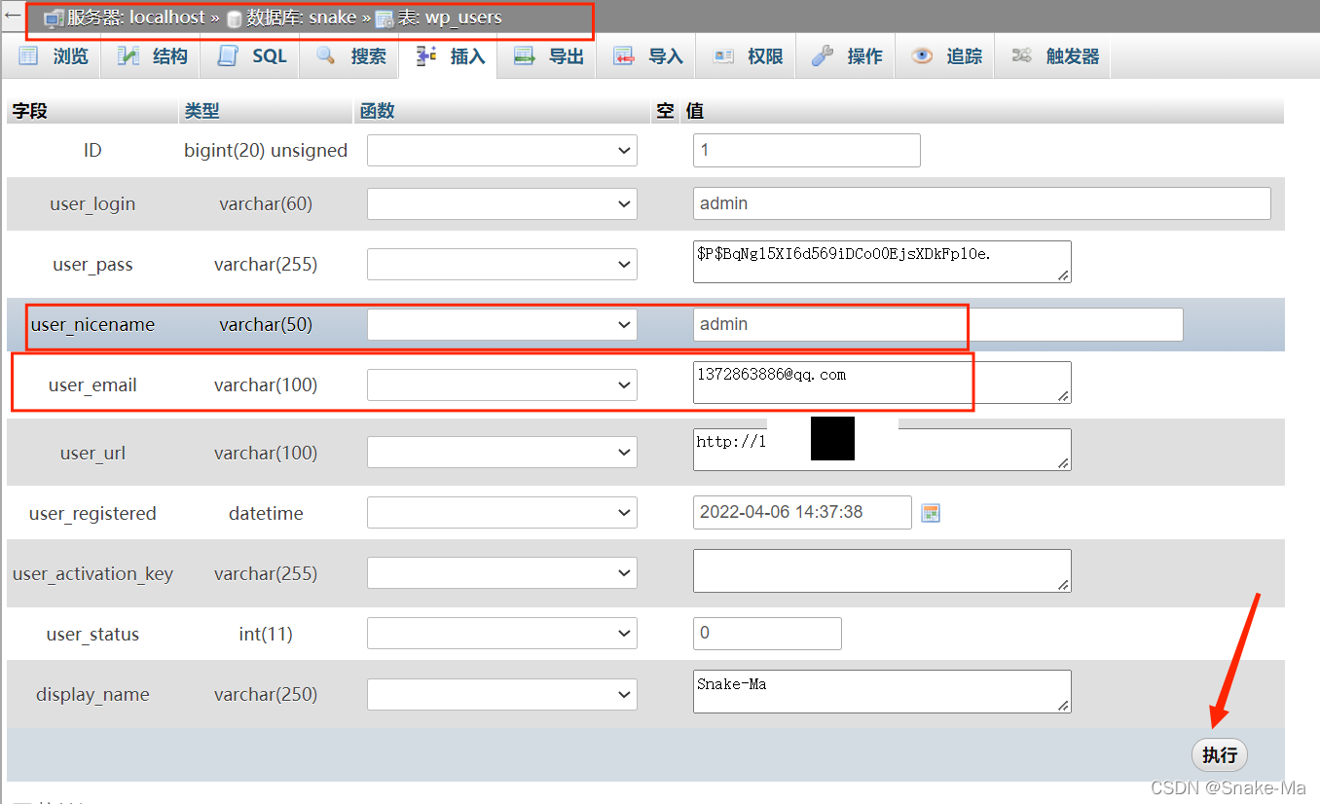Click the user_login value field
The image size is (1320, 804).
982,203
